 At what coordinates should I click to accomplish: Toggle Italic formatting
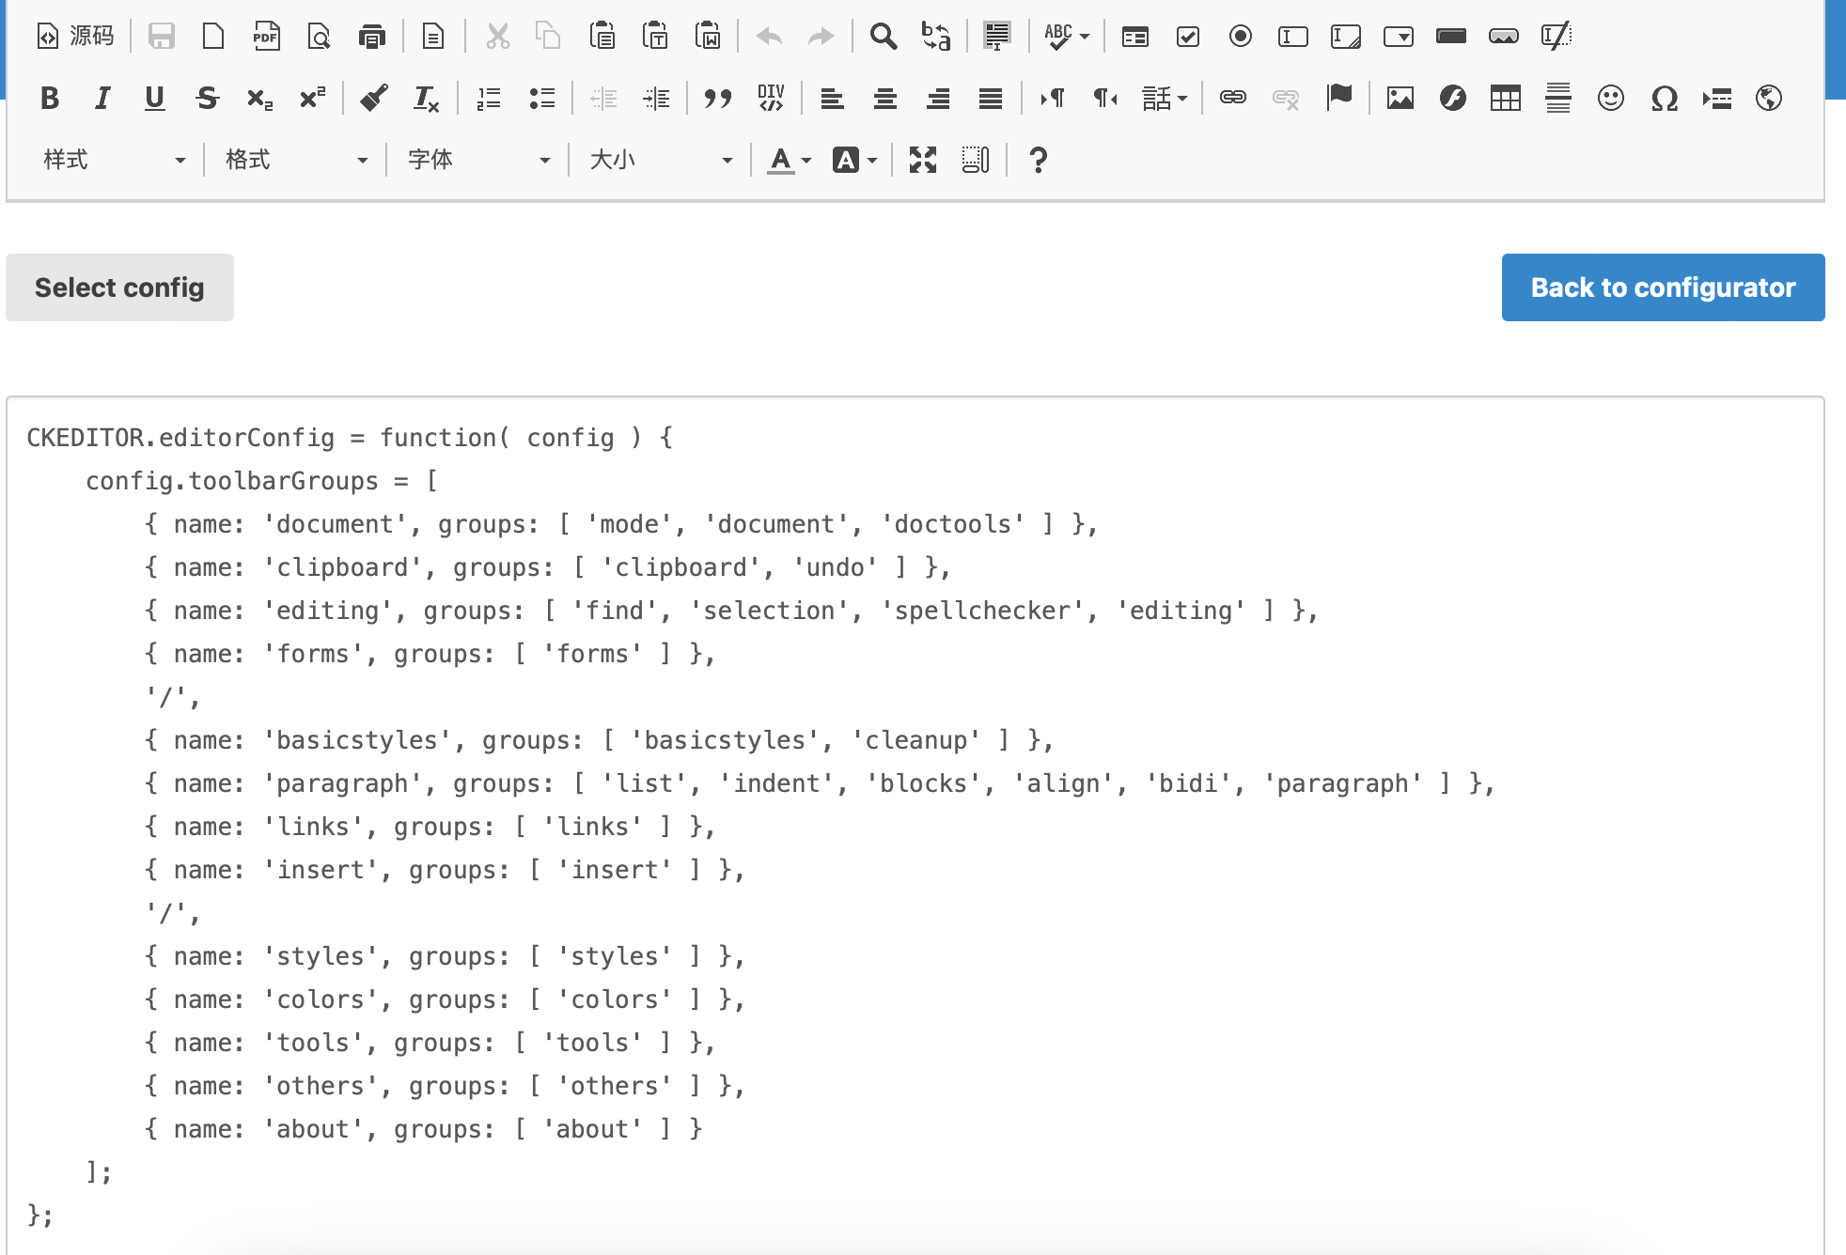coord(102,98)
